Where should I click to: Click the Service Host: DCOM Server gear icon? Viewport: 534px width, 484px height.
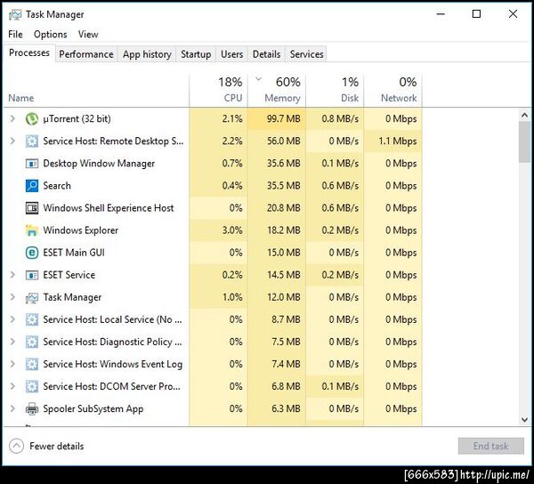[32, 387]
